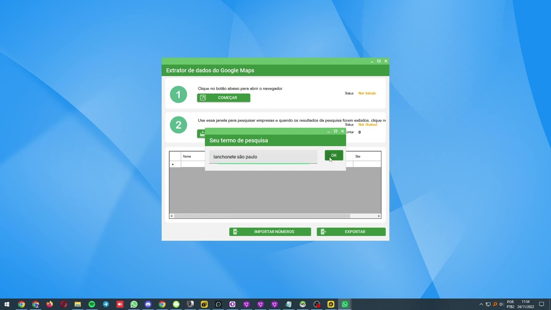
Task: Click the Site column header
Action: [367, 156]
